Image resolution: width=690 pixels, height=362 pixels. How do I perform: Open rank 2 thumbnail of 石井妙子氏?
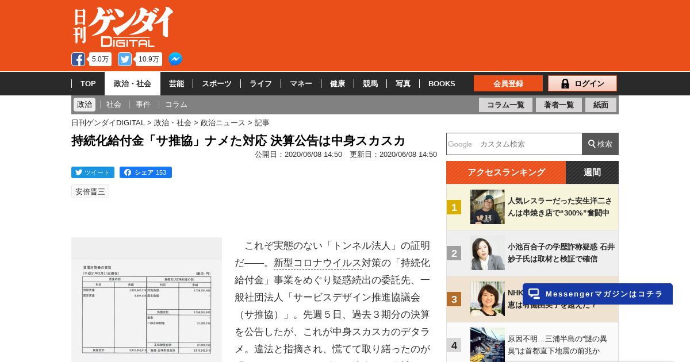[488, 253]
